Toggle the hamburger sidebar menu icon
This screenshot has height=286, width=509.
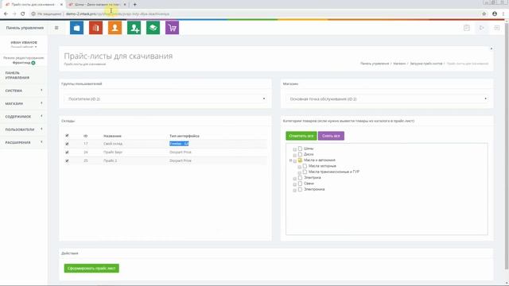pyautogui.click(x=56, y=28)
